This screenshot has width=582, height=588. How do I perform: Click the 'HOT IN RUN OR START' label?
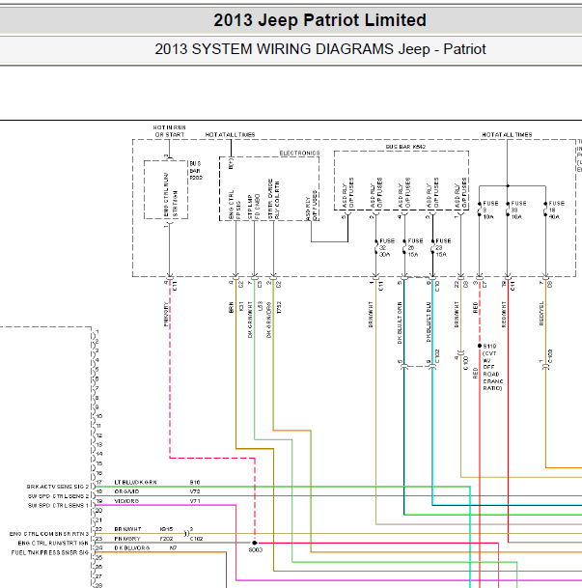point(172,130)
